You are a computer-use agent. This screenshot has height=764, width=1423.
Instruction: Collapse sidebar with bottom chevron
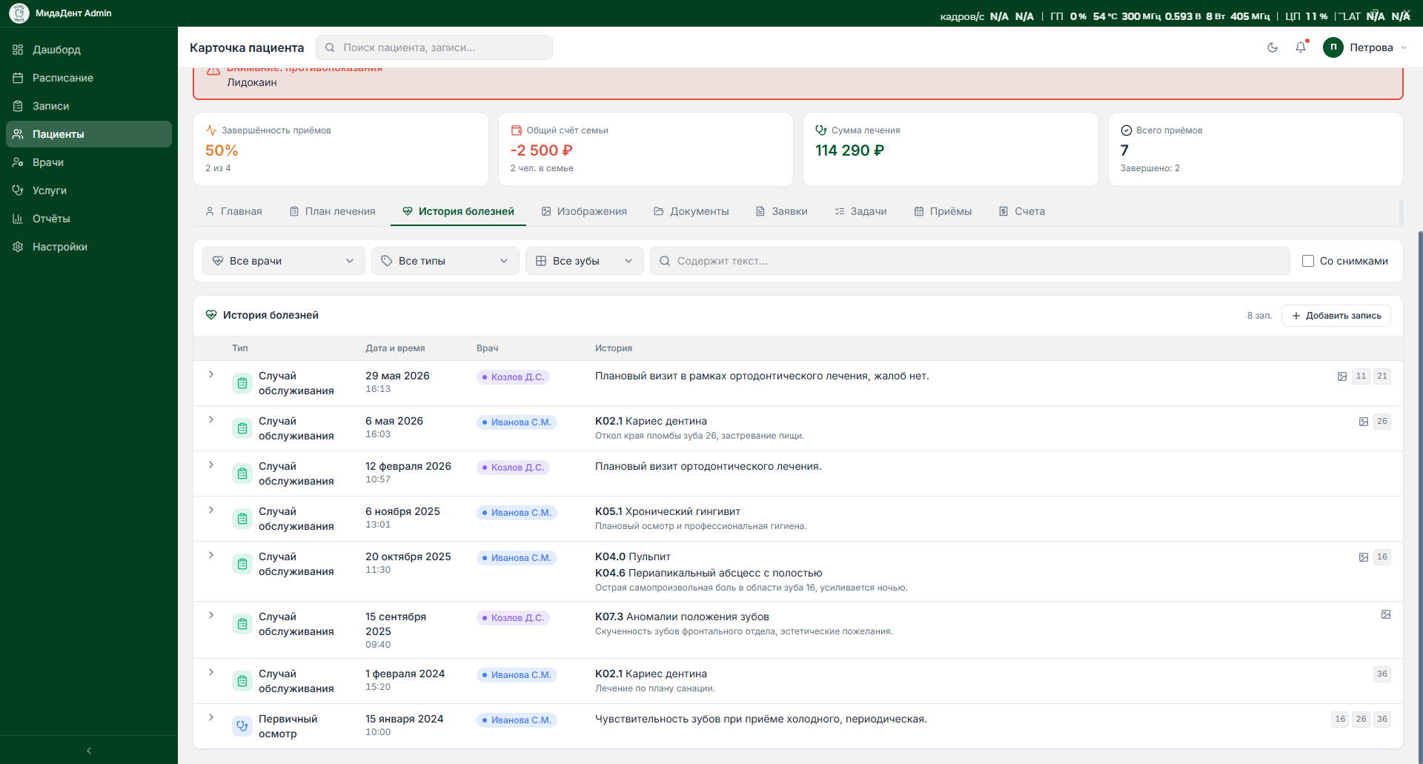click(x=89, y=751)
